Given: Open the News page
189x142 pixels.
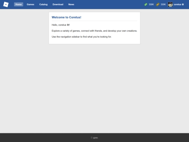Looking at the screenshot, I should (71, 4).
